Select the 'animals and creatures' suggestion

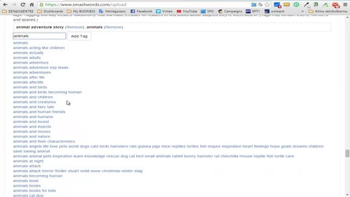[34, 102]
